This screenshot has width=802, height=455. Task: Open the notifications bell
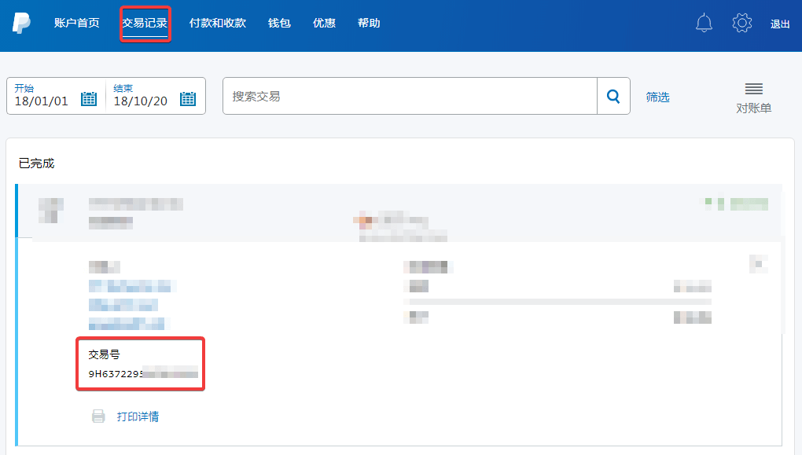coord(704,24)
